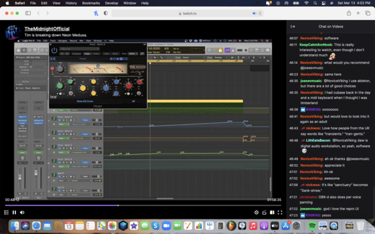Open the Bookmarks menu
Viewport: 375px width, 234px height.
(x=91, y=3)
